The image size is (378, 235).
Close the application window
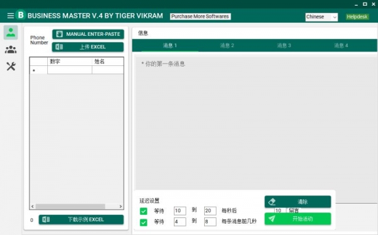click(374, 4)
